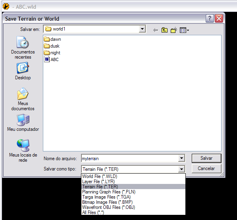Close the Save Terrain or World dialog
The height and width of the screenshot is (220, 237).
point(219,19)
